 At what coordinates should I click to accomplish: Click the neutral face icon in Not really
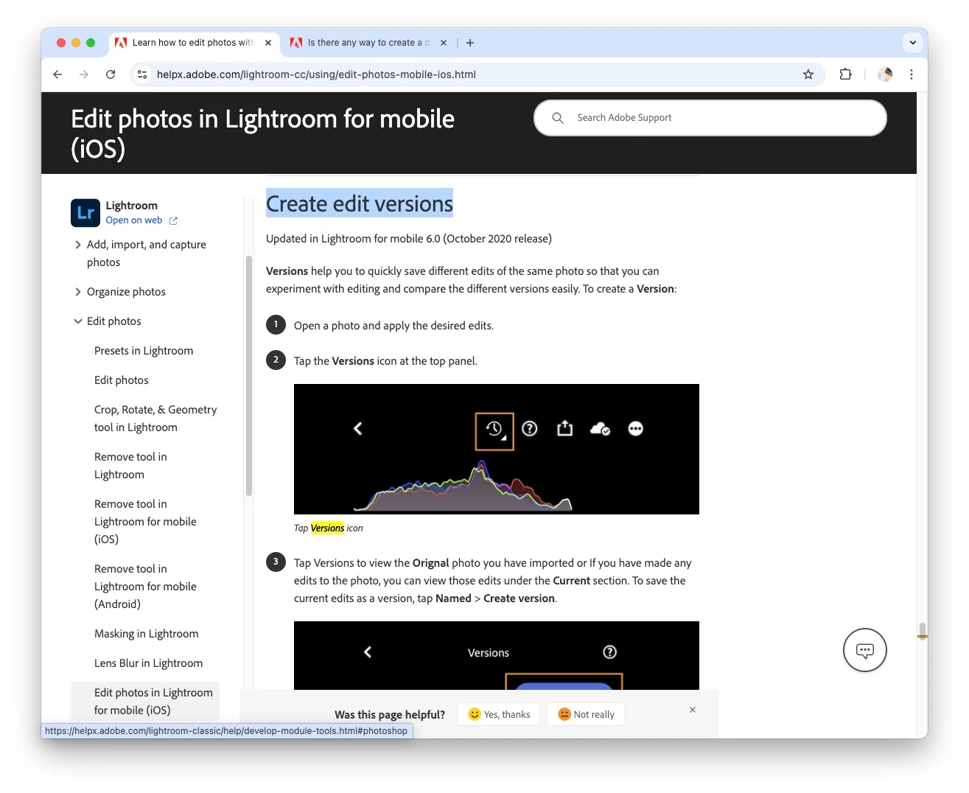pos(564,714)
